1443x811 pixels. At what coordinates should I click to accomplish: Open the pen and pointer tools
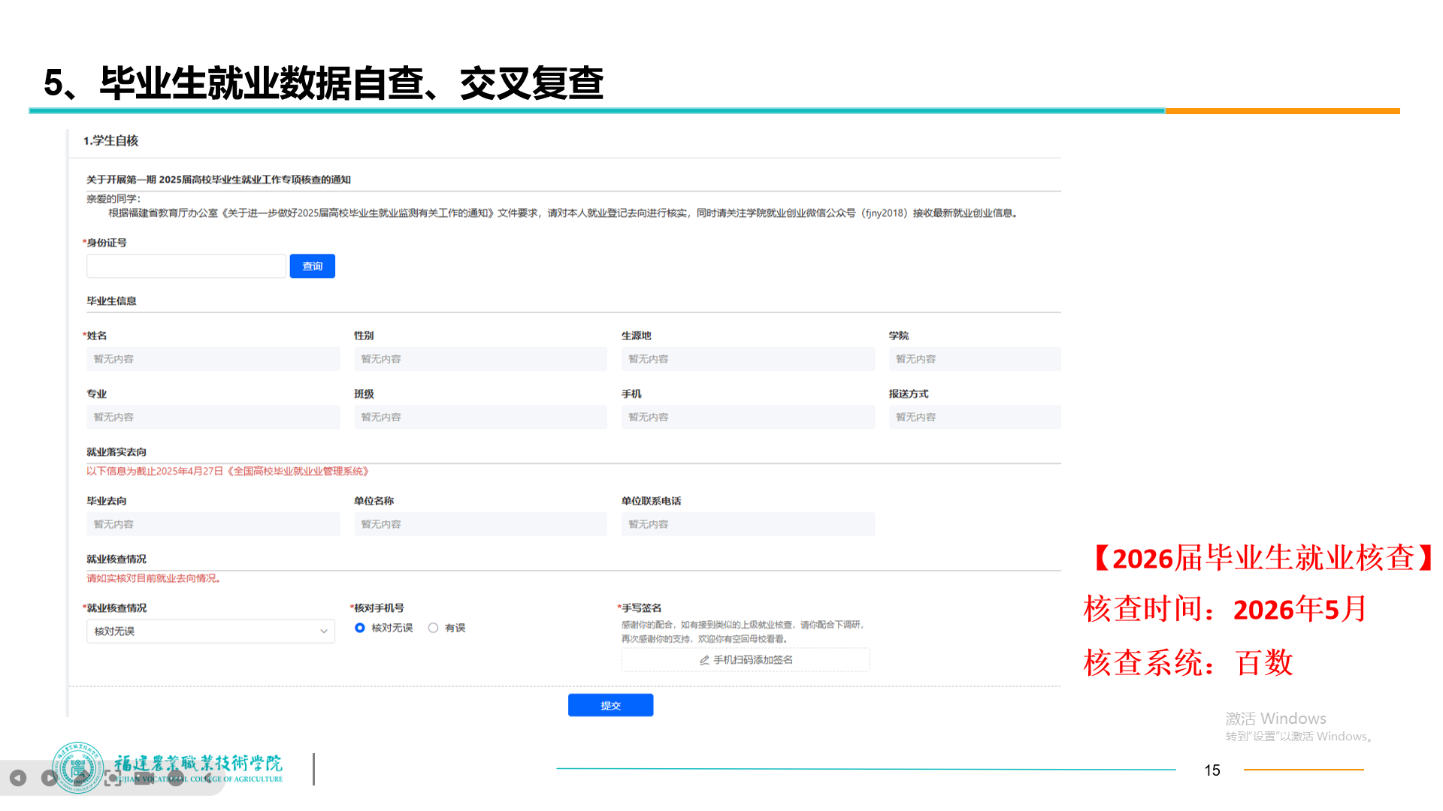tap(81, 778)
